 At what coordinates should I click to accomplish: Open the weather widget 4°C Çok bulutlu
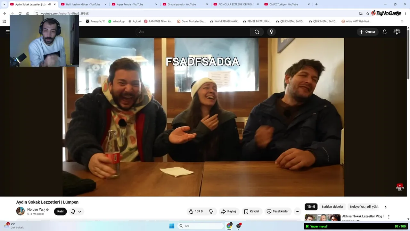(x=14, y=226)
